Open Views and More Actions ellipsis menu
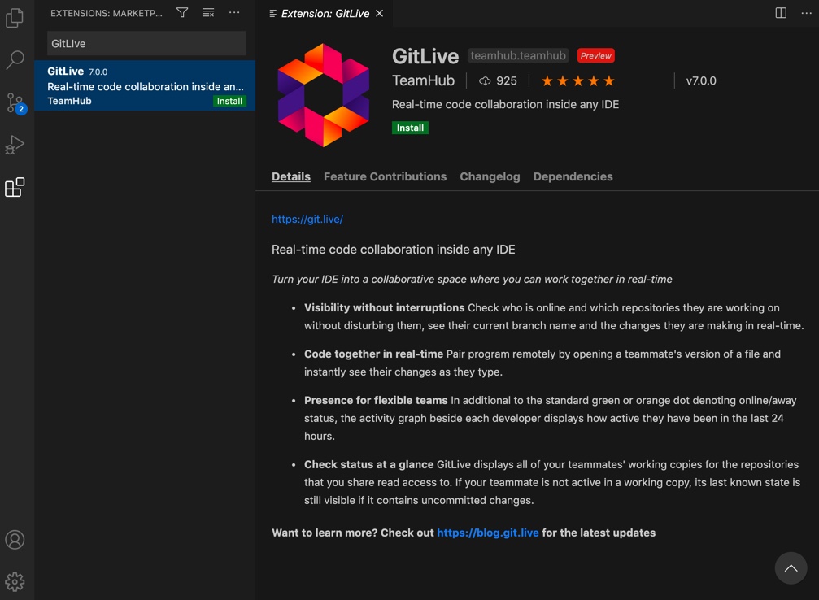819x600 pixels. tap(234, 12)
